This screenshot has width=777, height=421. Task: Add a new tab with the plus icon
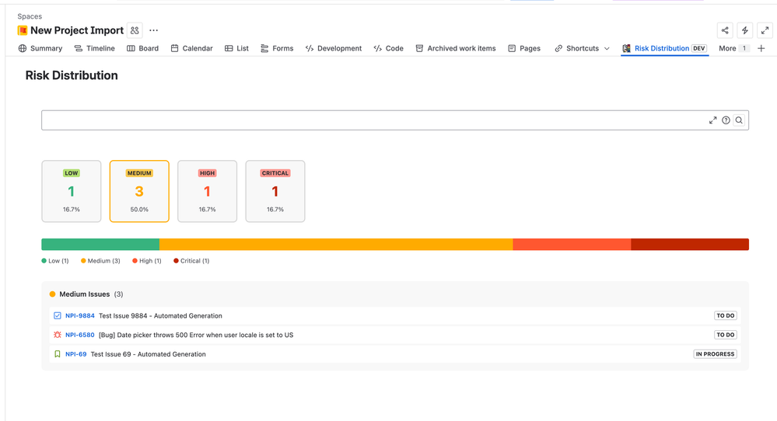point(761,48)
